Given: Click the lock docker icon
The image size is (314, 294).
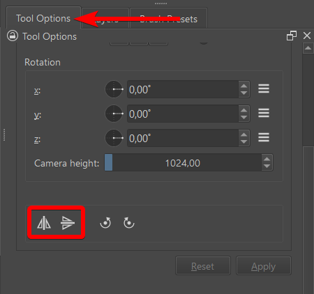Looking at the screenshot, I should 13,36.
